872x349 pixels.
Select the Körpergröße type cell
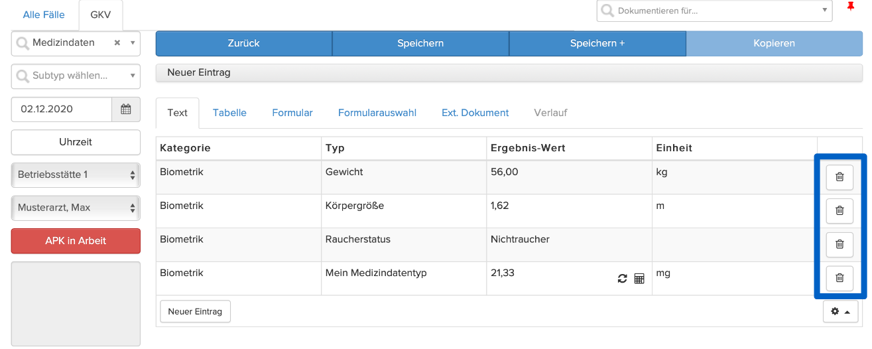coord(404,211)
